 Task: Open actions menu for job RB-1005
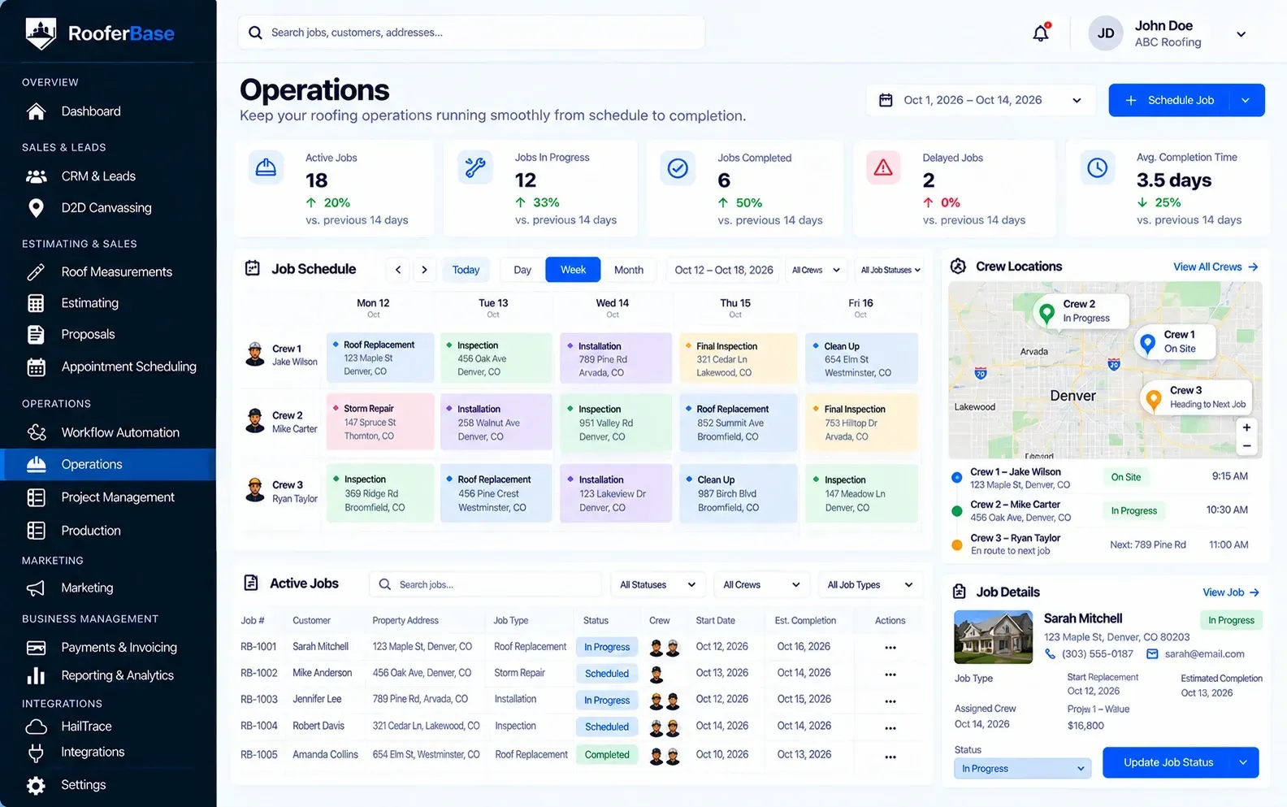click(x=890, y=756)
